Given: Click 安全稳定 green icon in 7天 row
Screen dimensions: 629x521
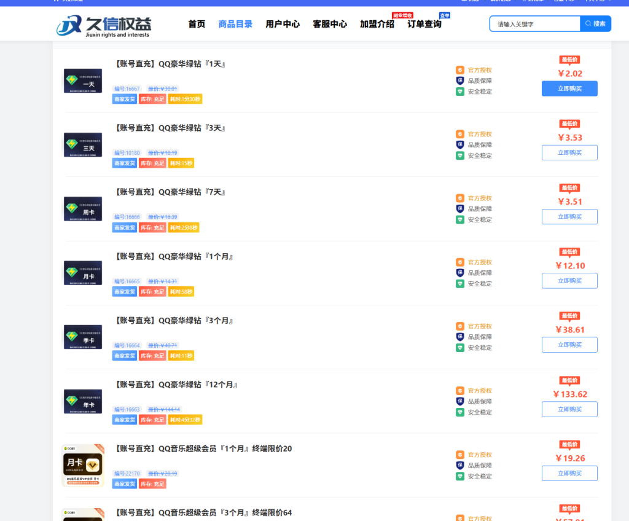Looking at the screenshot, I should click(460, 219).
